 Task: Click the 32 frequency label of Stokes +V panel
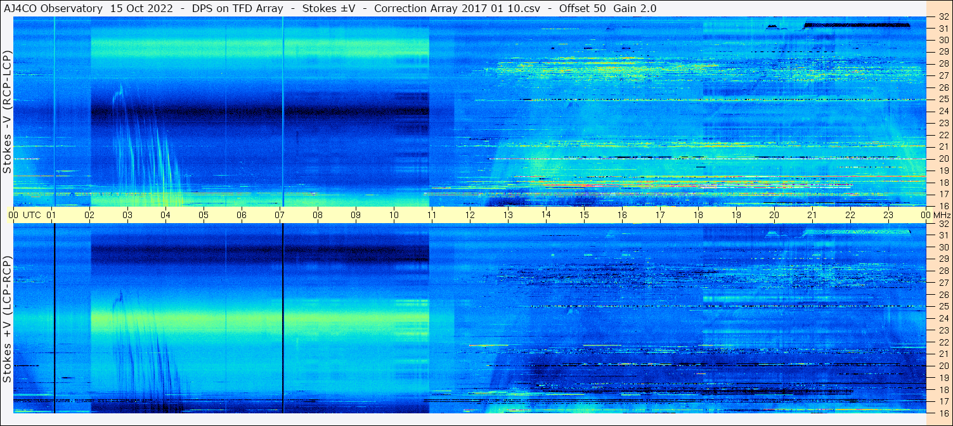point(943,224)
